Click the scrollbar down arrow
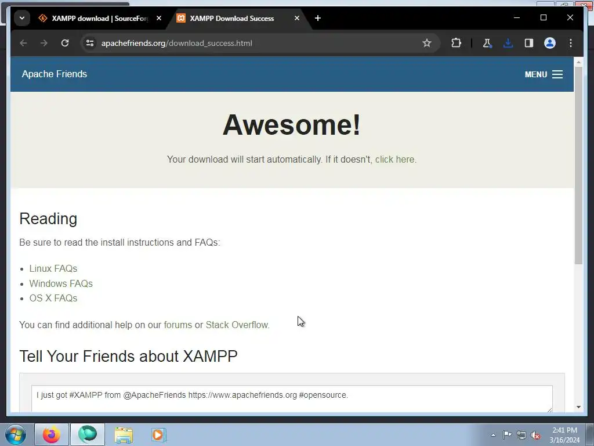This screenshot has height=446, width=594. click(578, 407)
